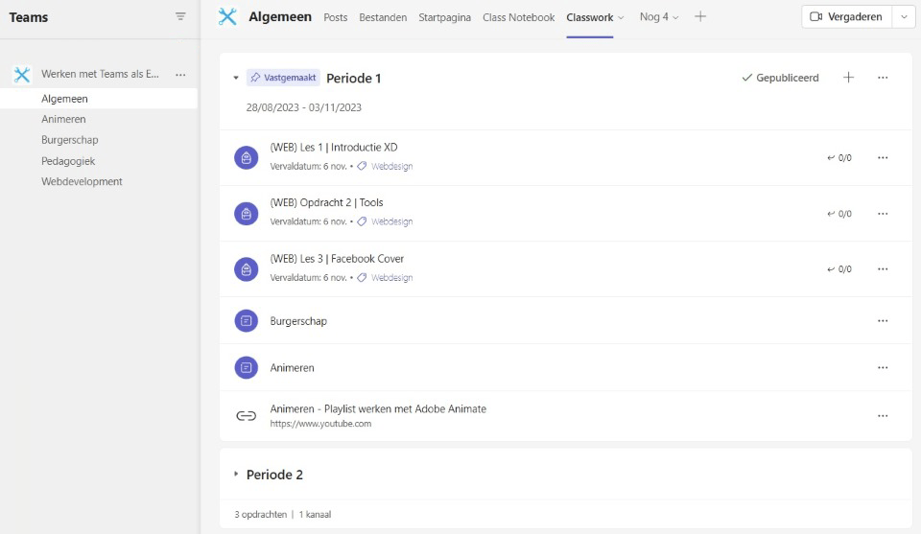This screenshot has height=534, width=921.
Task: Click 0/0 turned-in count for Les 3
Action: pyautogui.click(x=839, y=269)
